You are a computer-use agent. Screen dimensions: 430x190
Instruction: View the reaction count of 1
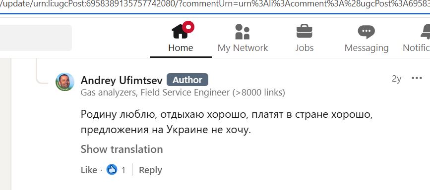123,170
